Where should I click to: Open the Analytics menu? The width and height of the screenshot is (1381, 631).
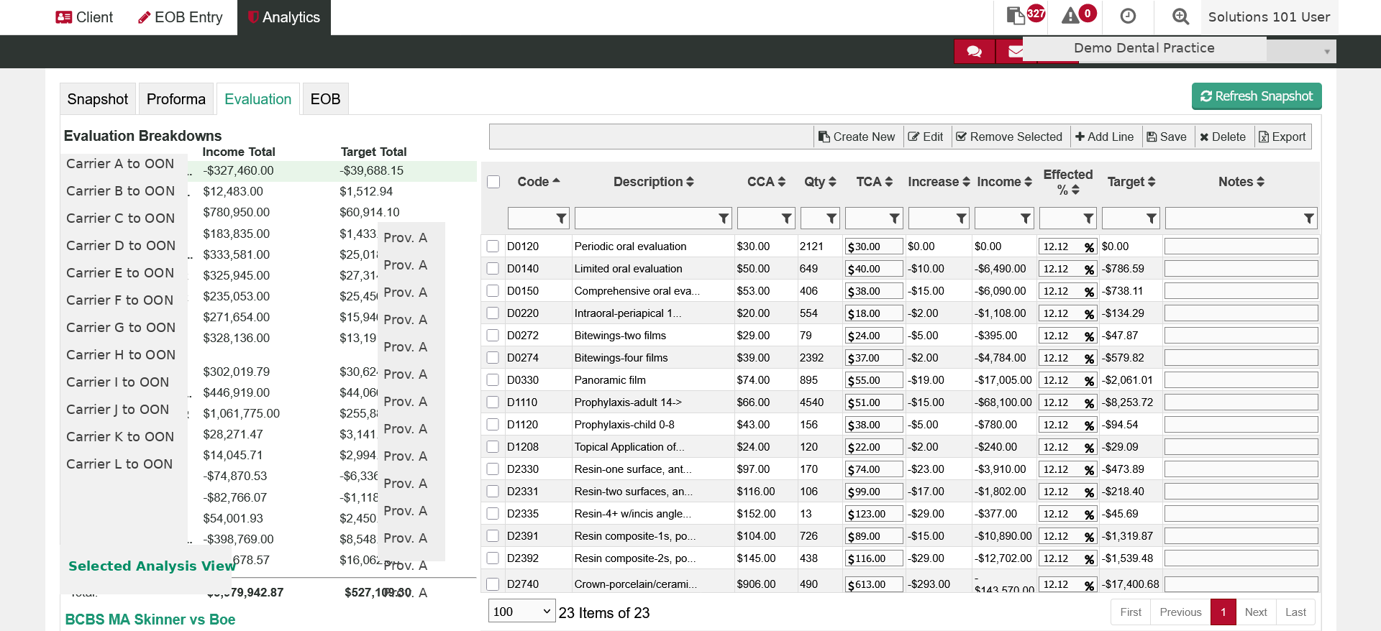[284, 17]
